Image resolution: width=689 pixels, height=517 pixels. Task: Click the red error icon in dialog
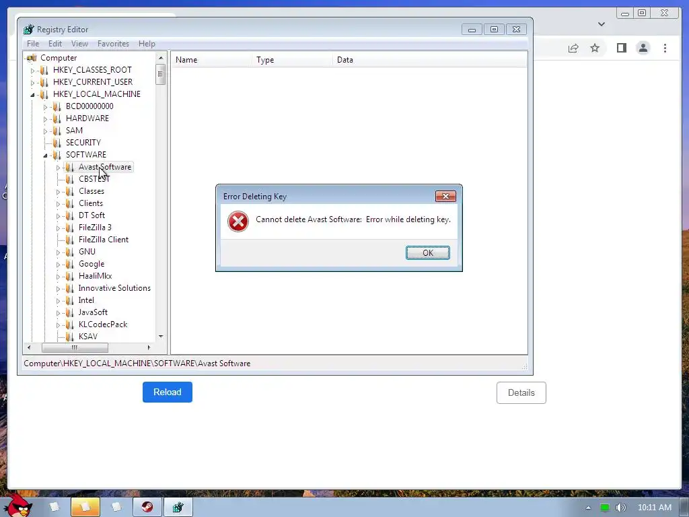[x=238, y=221]
